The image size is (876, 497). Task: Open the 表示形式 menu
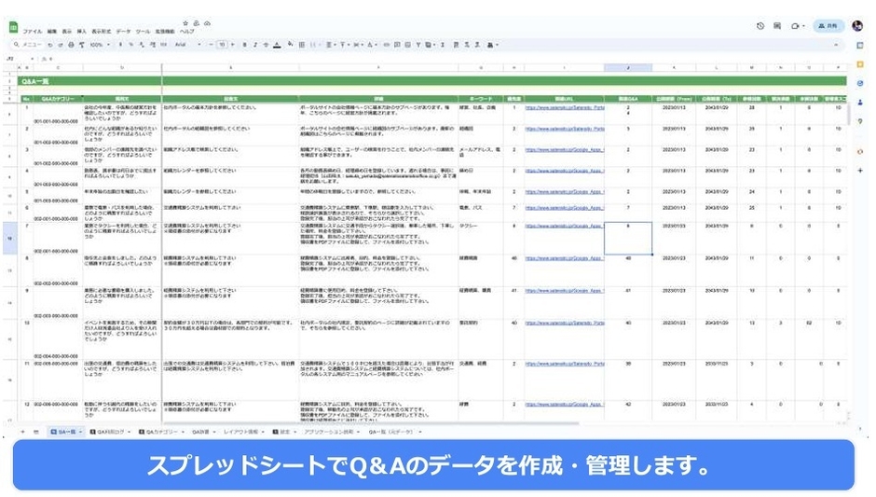click(x=102, y=32)
